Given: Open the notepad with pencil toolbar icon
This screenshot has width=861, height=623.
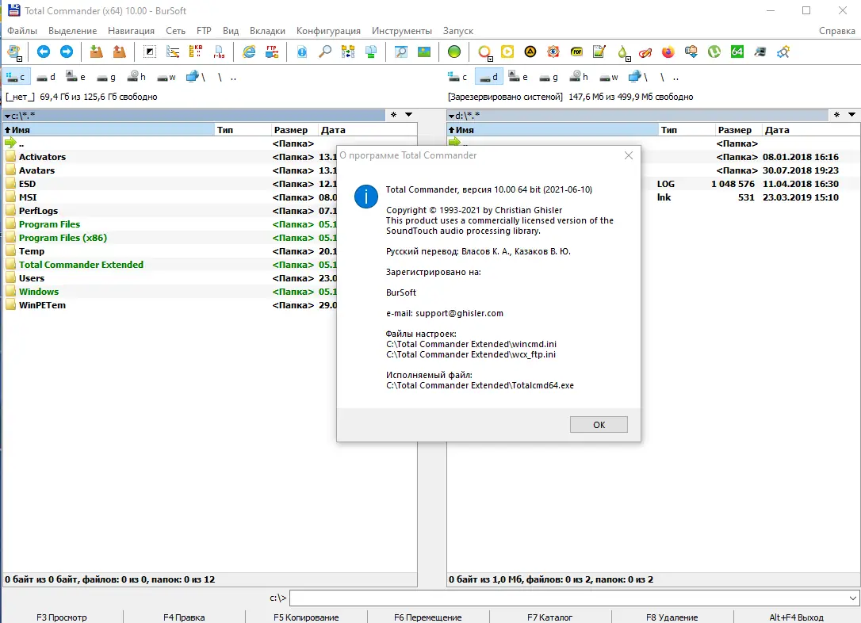Looking at the screenshot, I should [599, 52].
